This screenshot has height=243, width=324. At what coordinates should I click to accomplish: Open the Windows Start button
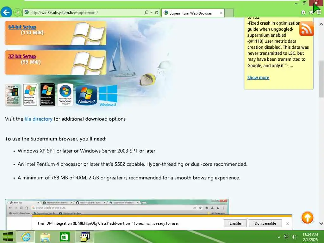click(8, 237)
